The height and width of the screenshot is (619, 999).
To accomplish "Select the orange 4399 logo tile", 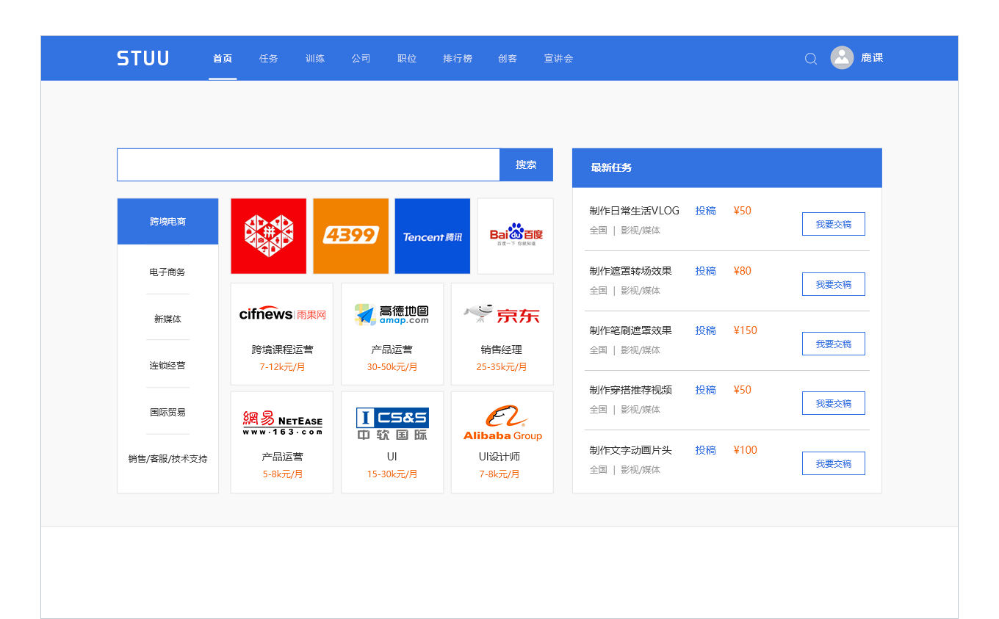I will [x=350, y=236].
